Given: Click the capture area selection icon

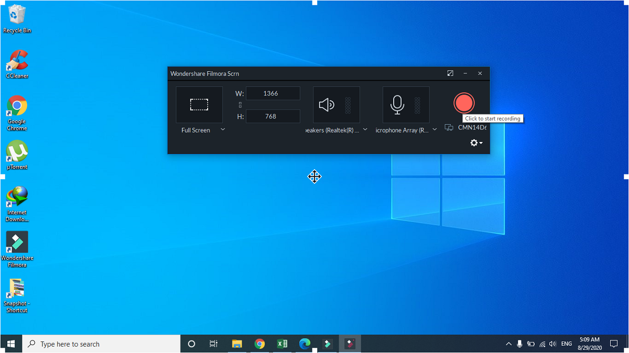Looking at the screenshot, I should (x=199, y=105).
